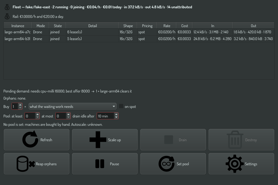Increase the pool 'at most' value
The height and width of the screenshot is (185, 278).
pos(69,114)
